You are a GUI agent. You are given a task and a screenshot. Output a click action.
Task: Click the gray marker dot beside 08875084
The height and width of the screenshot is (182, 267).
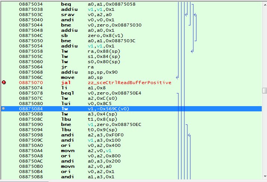[4, 108]
